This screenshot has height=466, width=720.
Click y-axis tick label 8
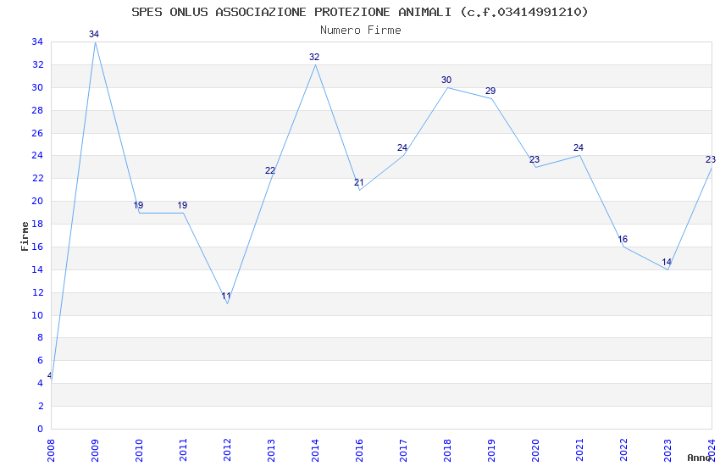pyautogui.click(x=41, y=337)
